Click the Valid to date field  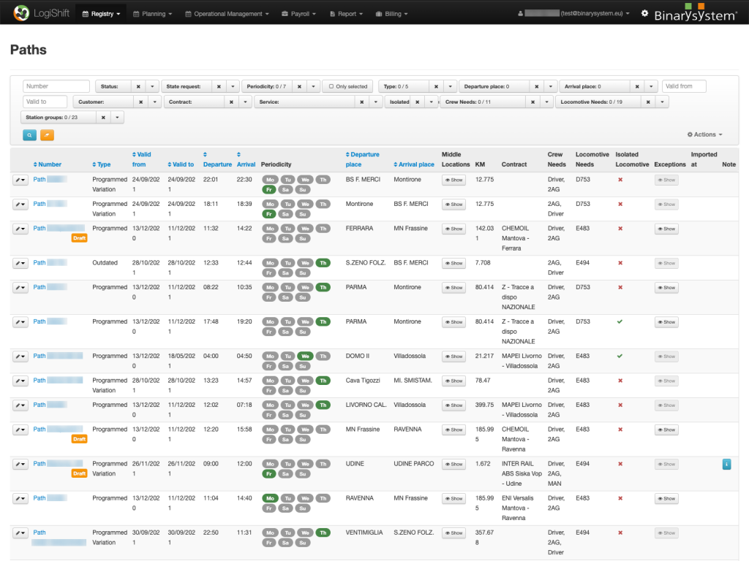pyautogui.click(x=45, y=102)
